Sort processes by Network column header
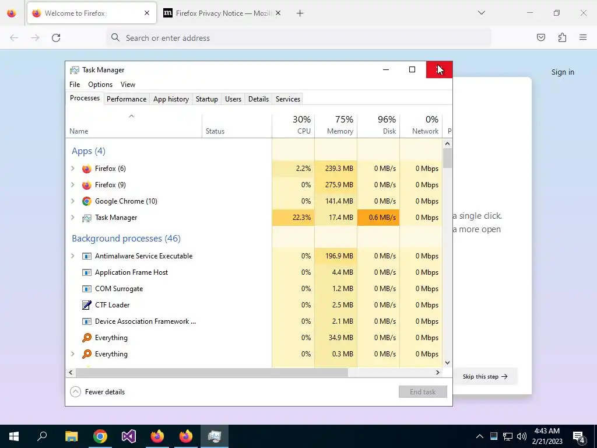The image size is (597, 448). point(421,125)
